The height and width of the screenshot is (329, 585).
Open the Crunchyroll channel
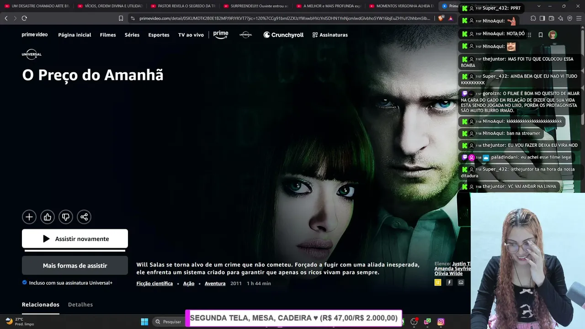(283, 35)
